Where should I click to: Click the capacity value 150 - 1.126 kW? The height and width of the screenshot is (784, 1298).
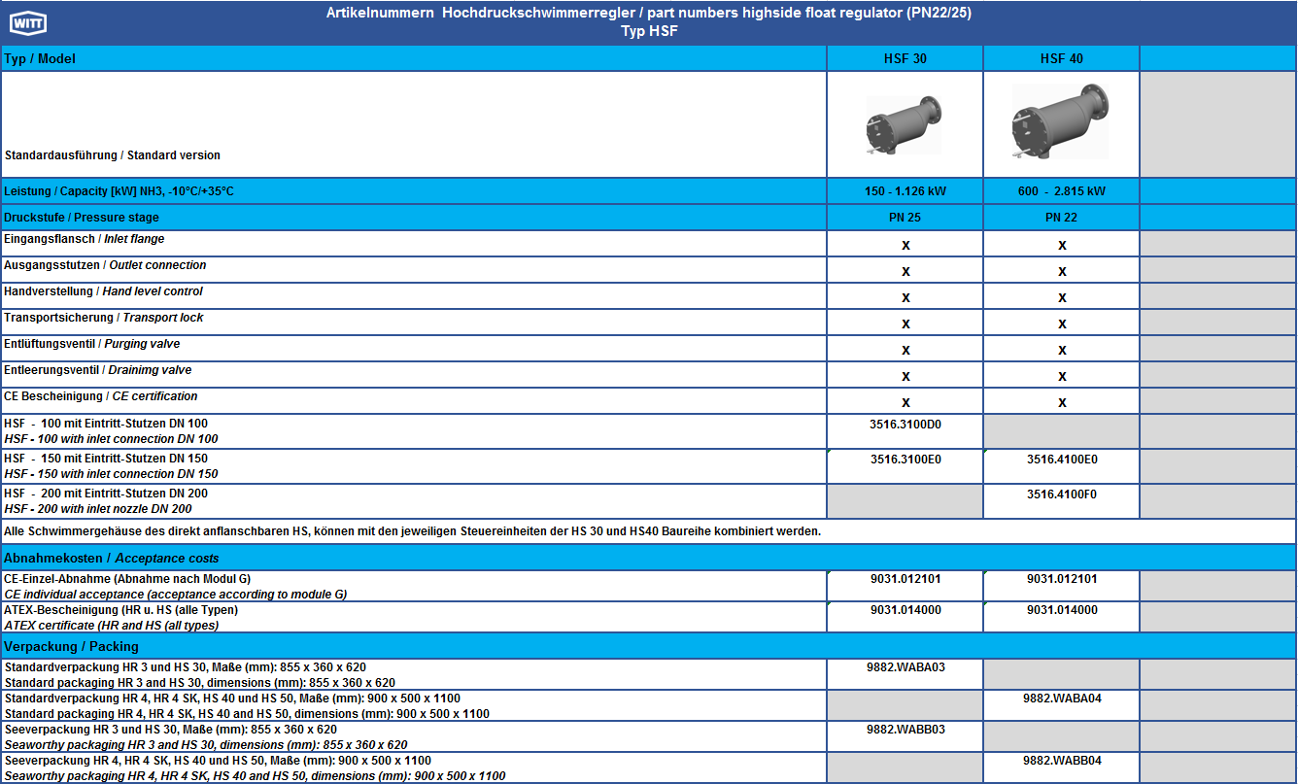[904, 191]
